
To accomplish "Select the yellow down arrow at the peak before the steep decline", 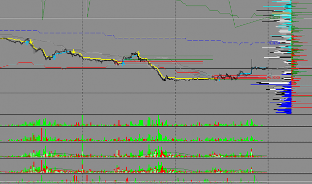I will pos(139,53).
